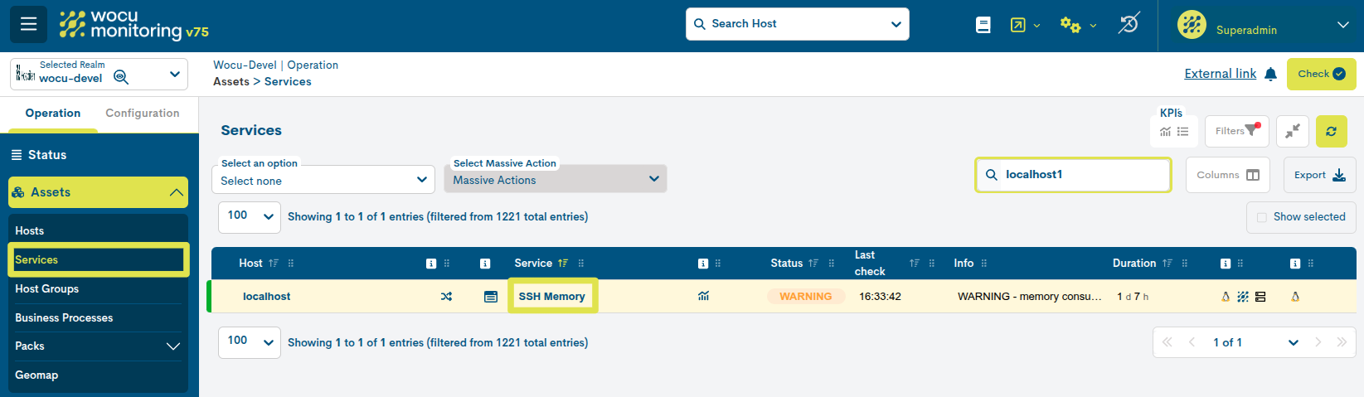Click the shuffle icon in localhost row
Image resolution: width=1364 pixels, height=397 pixels.
pyautogui.click(x=446, y=296)
